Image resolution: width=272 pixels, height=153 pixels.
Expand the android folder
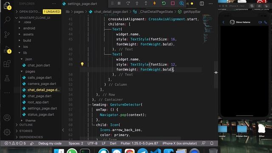click(x=29, y=28)
